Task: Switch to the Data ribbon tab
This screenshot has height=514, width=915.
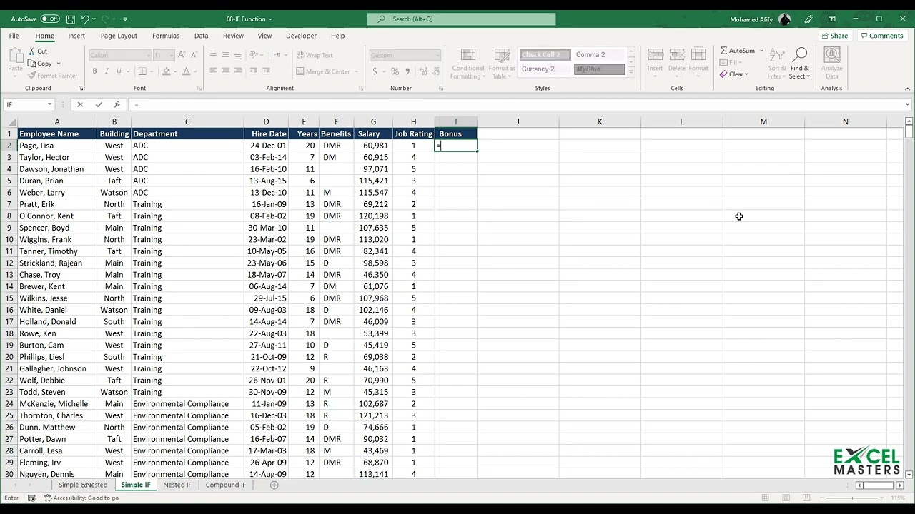Action: pyautogui.click(x=202, y=36)
